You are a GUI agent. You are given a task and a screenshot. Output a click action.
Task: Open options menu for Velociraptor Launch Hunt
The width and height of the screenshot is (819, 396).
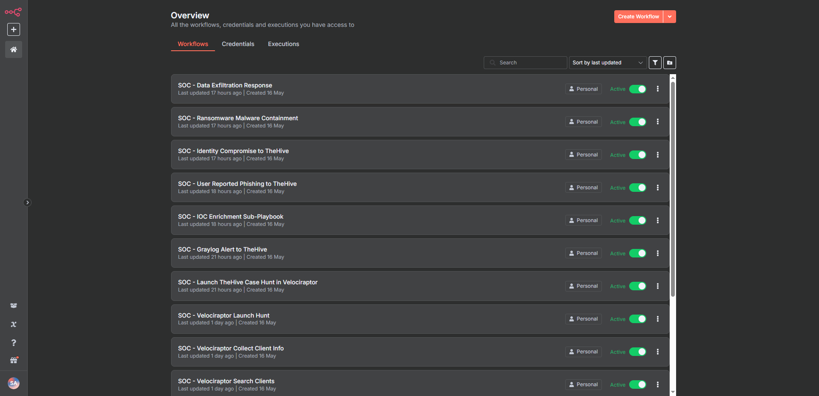tap(658, 319)
